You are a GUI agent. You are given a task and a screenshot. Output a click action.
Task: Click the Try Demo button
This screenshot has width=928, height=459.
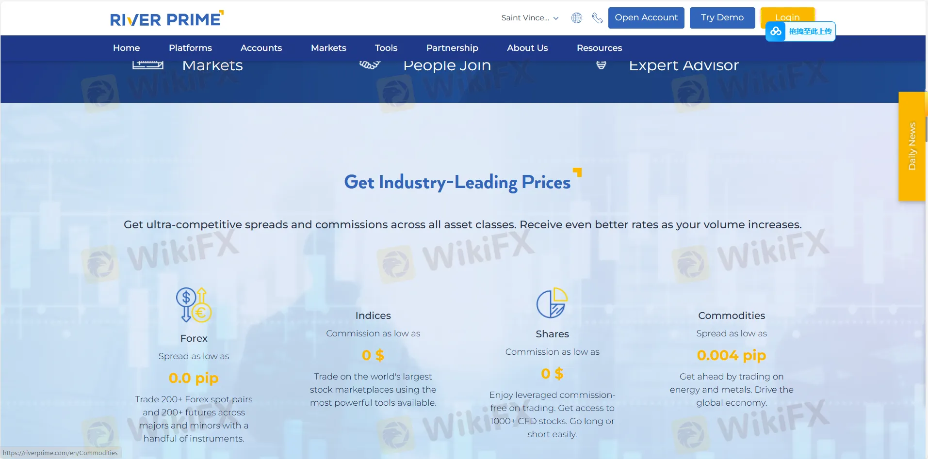(722, 18)
